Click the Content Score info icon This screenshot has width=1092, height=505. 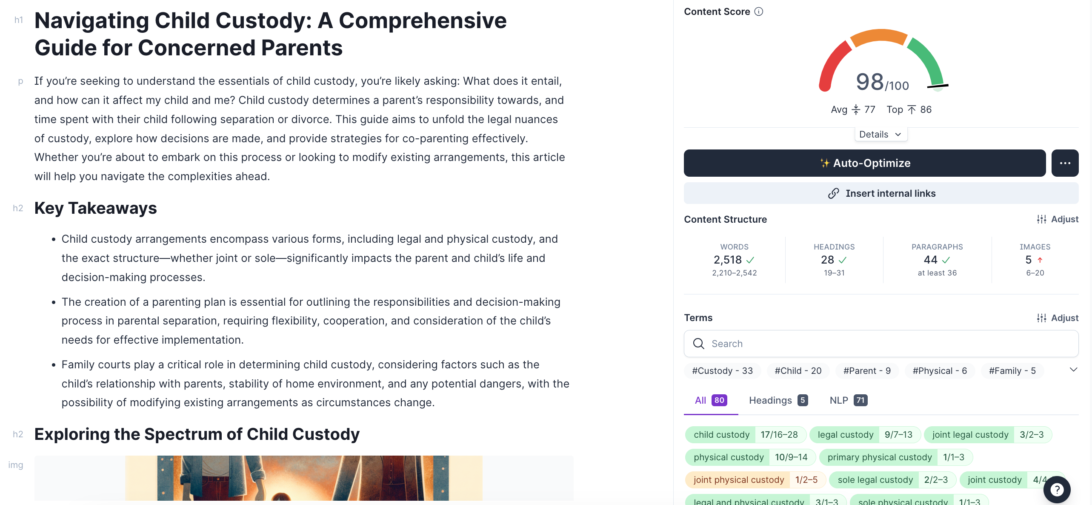coord(759,11)
